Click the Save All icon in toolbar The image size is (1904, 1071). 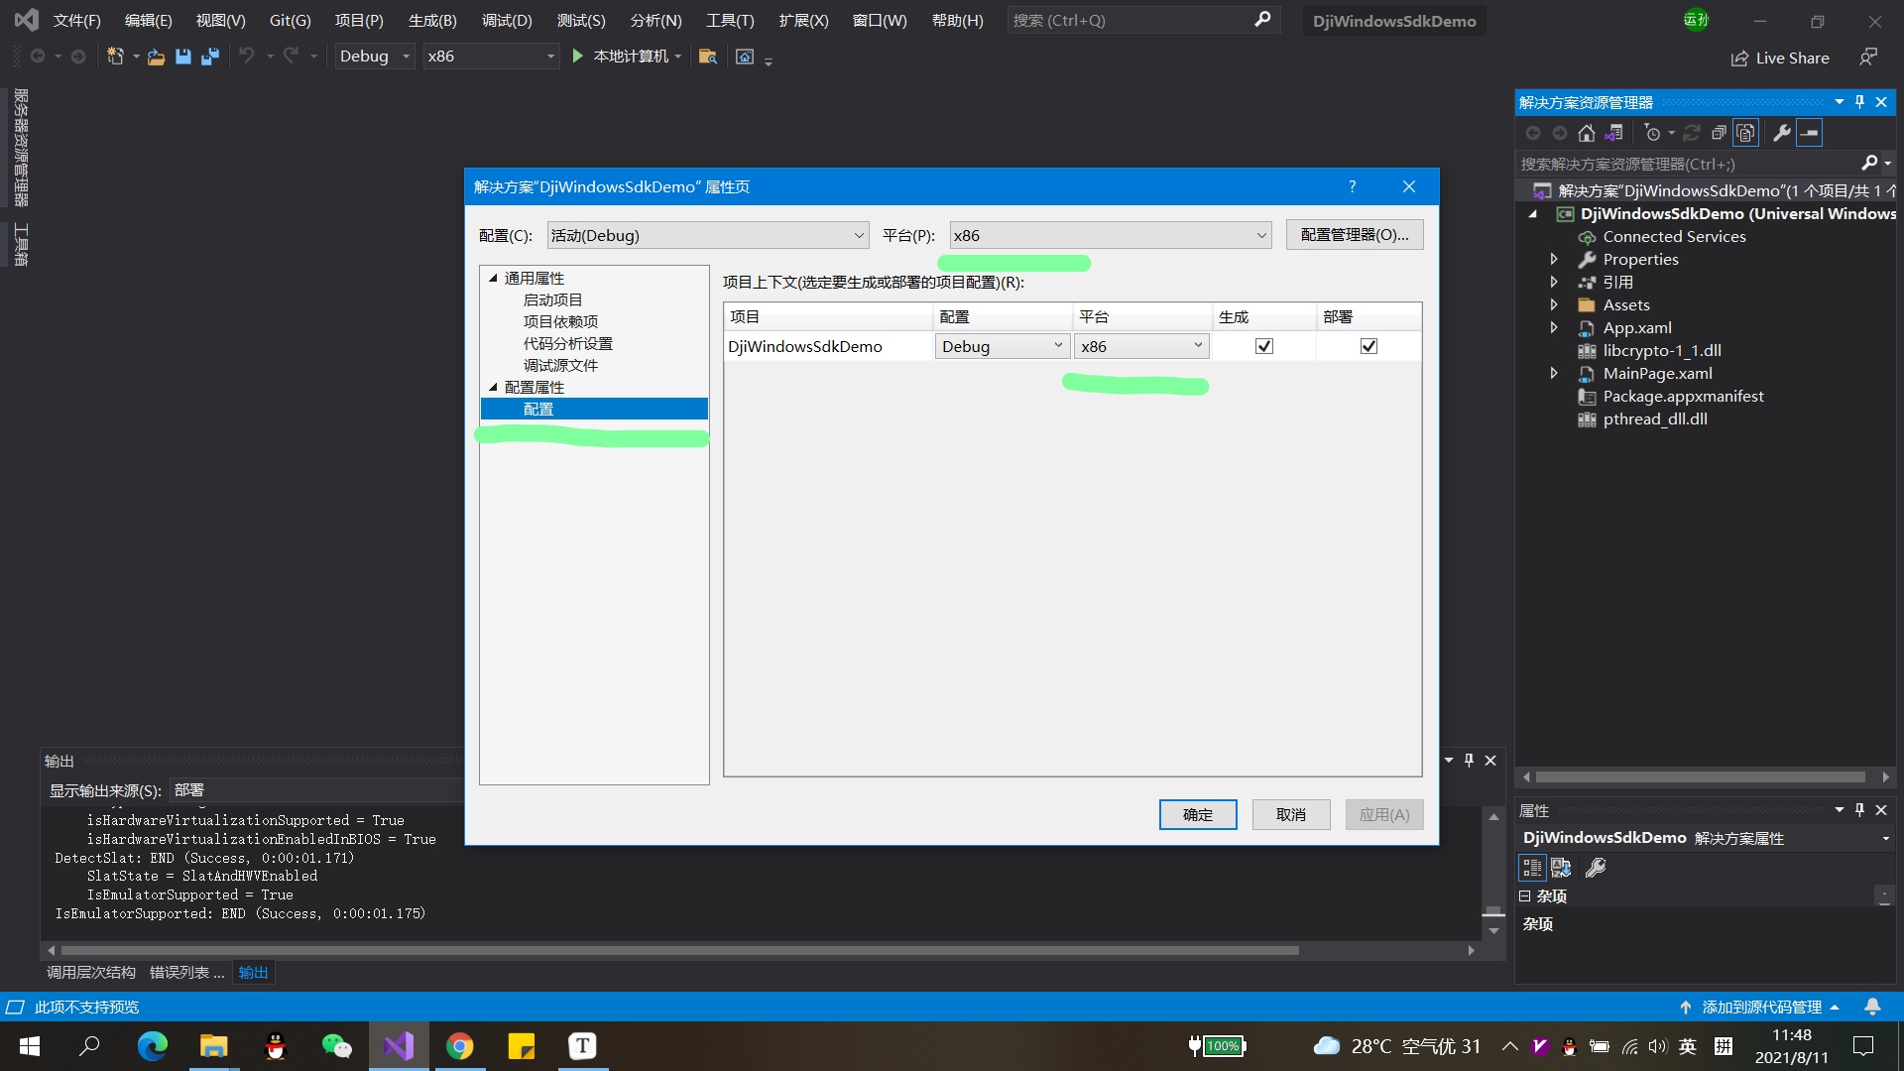click(209, 57)
